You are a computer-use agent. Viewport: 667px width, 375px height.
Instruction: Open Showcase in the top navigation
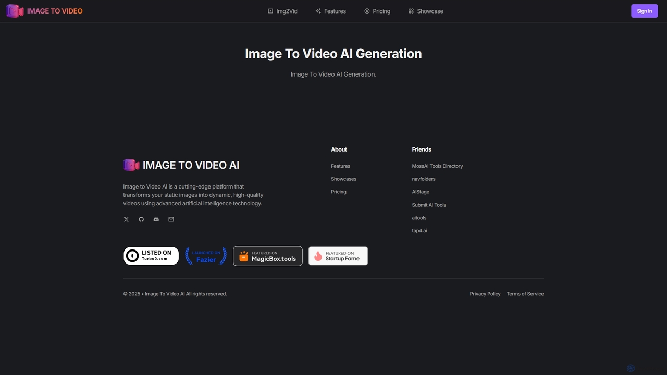[x=426, y=11]
